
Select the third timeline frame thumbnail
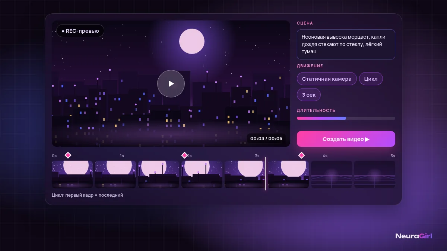[159, 174]
